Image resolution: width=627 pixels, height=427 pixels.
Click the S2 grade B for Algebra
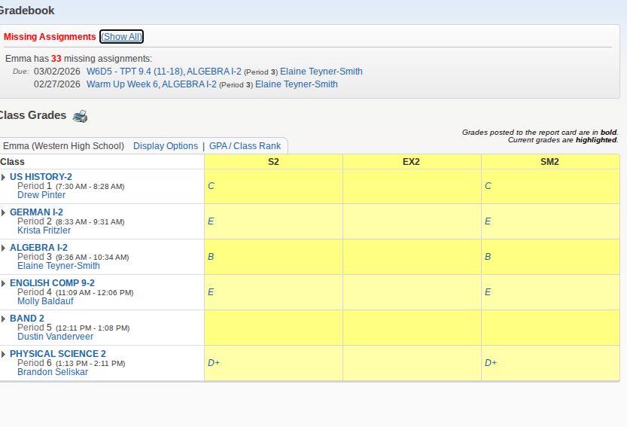coord(211,257)
